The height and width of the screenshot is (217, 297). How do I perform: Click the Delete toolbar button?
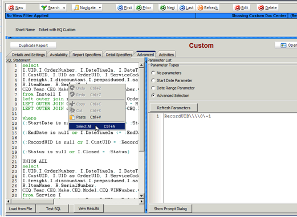coord(268,8)
